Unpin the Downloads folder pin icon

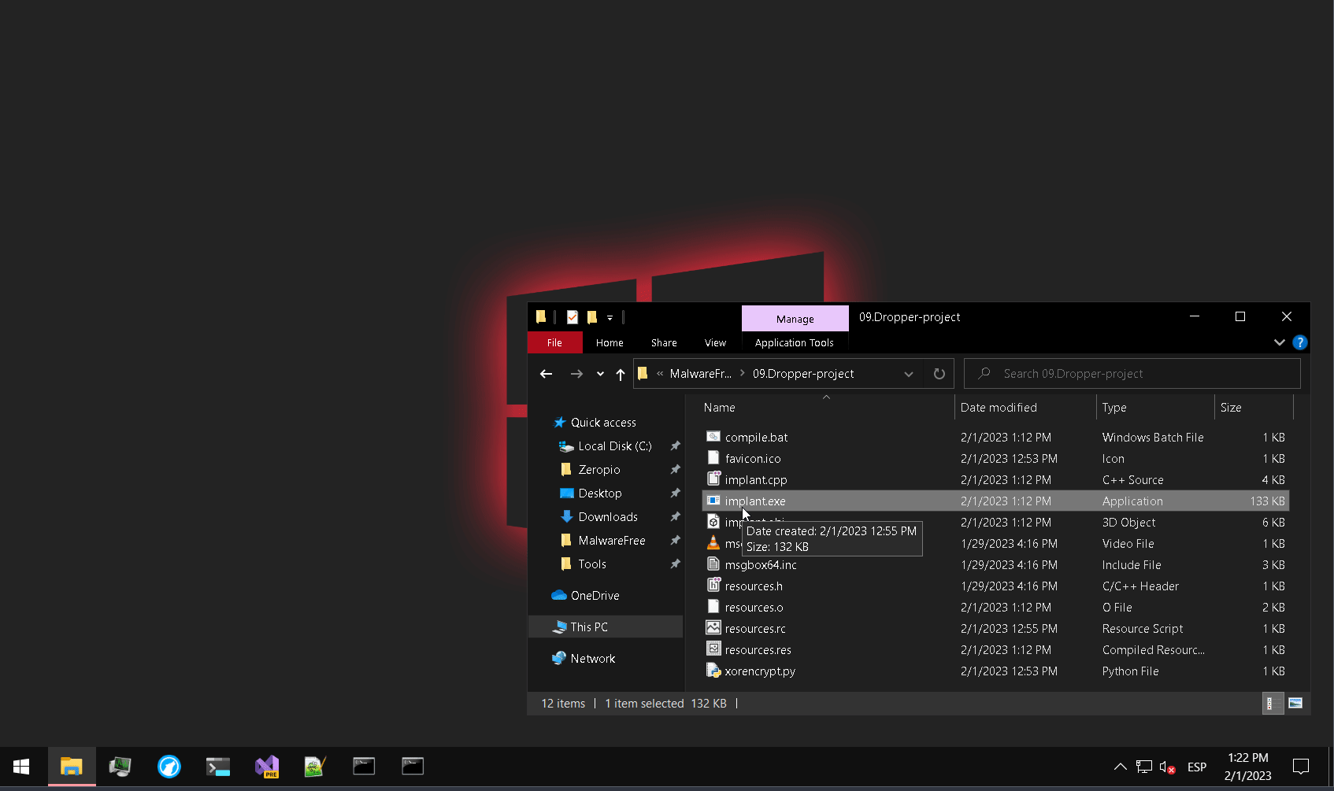[675, 517]
